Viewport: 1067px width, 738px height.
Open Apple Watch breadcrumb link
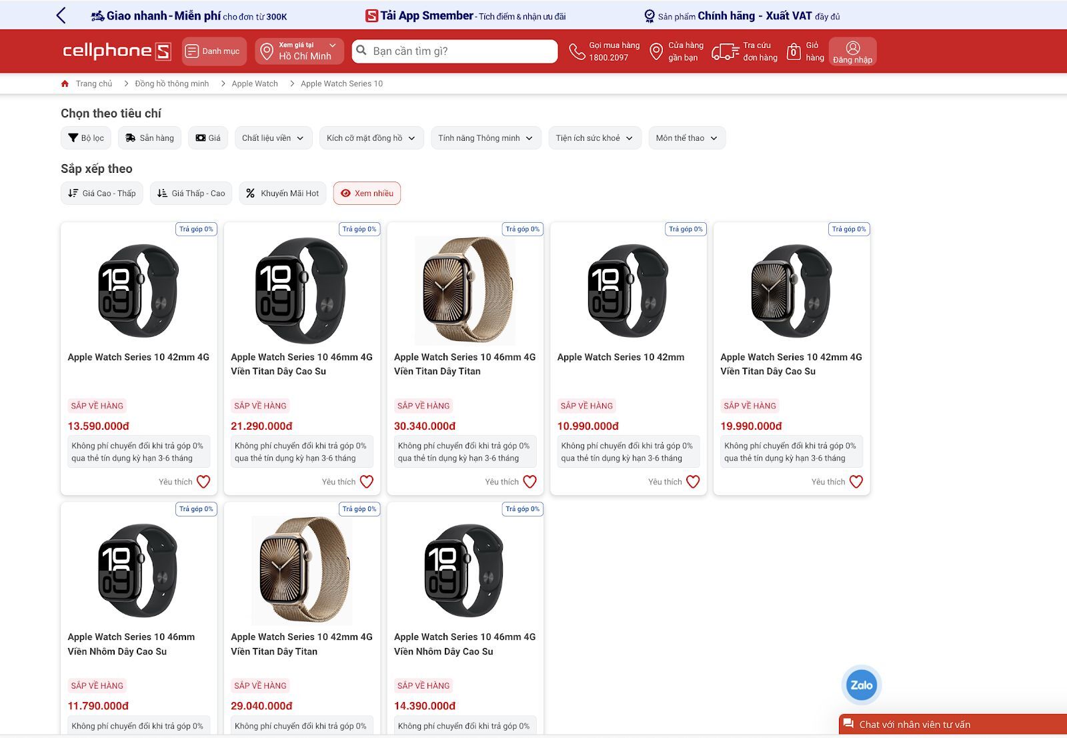255,83
